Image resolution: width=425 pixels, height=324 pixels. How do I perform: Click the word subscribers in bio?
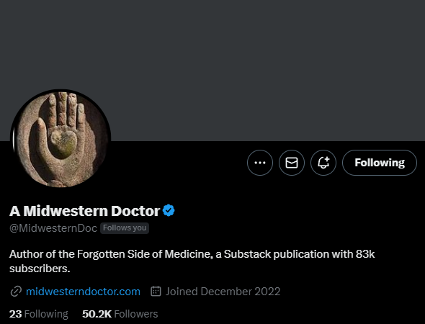[x=40, y=269]
